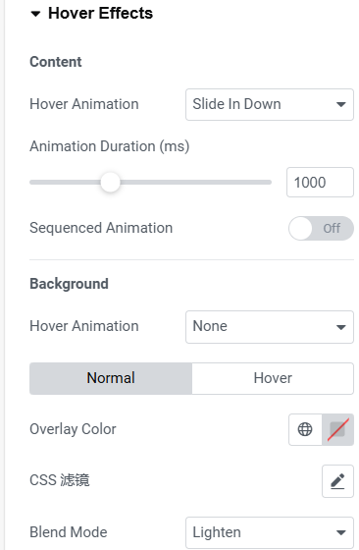Open the Blend Mode dropdown showing Lighten
Screen dimensions: 359x550
point(270,532)
